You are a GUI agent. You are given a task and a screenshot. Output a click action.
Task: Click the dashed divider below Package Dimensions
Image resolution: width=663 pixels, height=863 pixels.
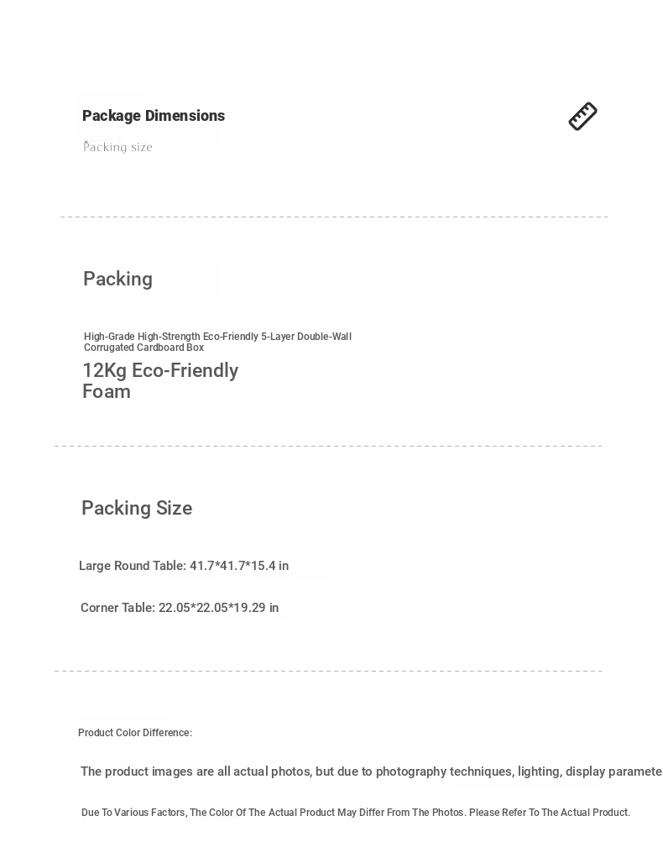(334, 217)
